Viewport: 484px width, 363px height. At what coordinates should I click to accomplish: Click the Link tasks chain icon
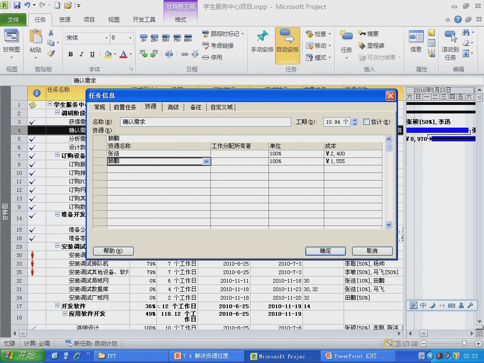185,54
